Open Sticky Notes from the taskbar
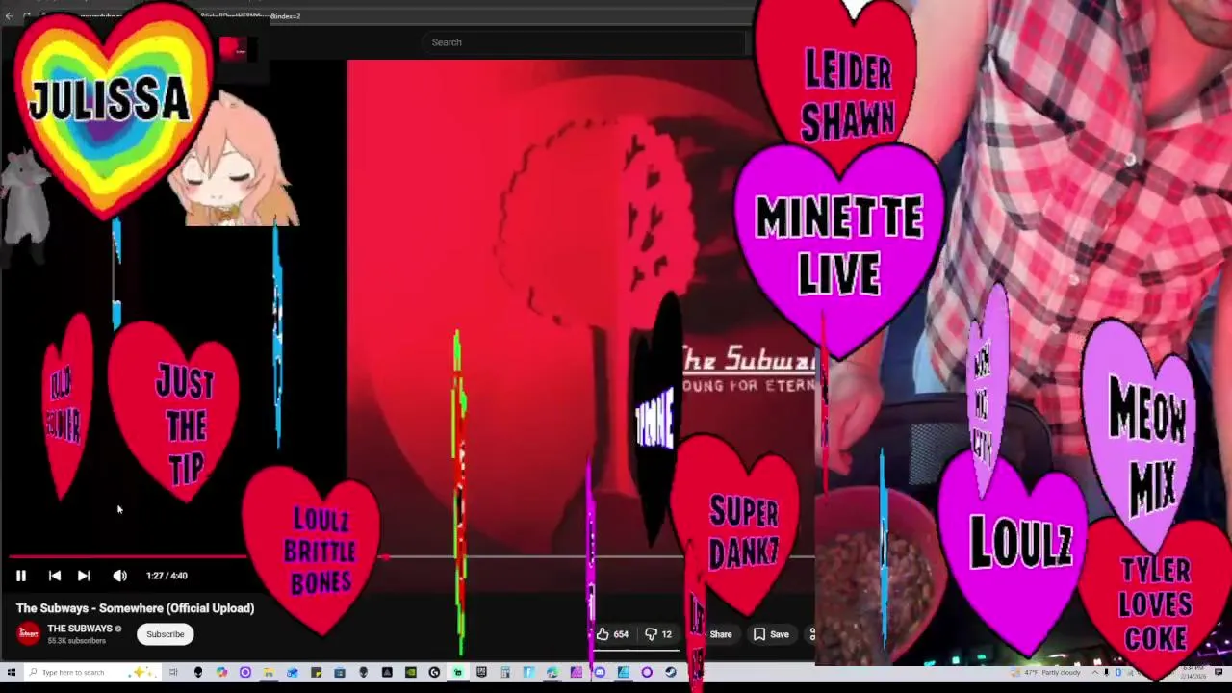This screenshot has width=1232, height=693. 317,672
